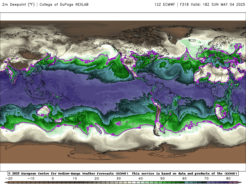The width and height of the screenshot is (246, 184).
Task: Click the "F318 Valid: 18Z SUN MAY 04 2025" text
Action: pos(212,4)
